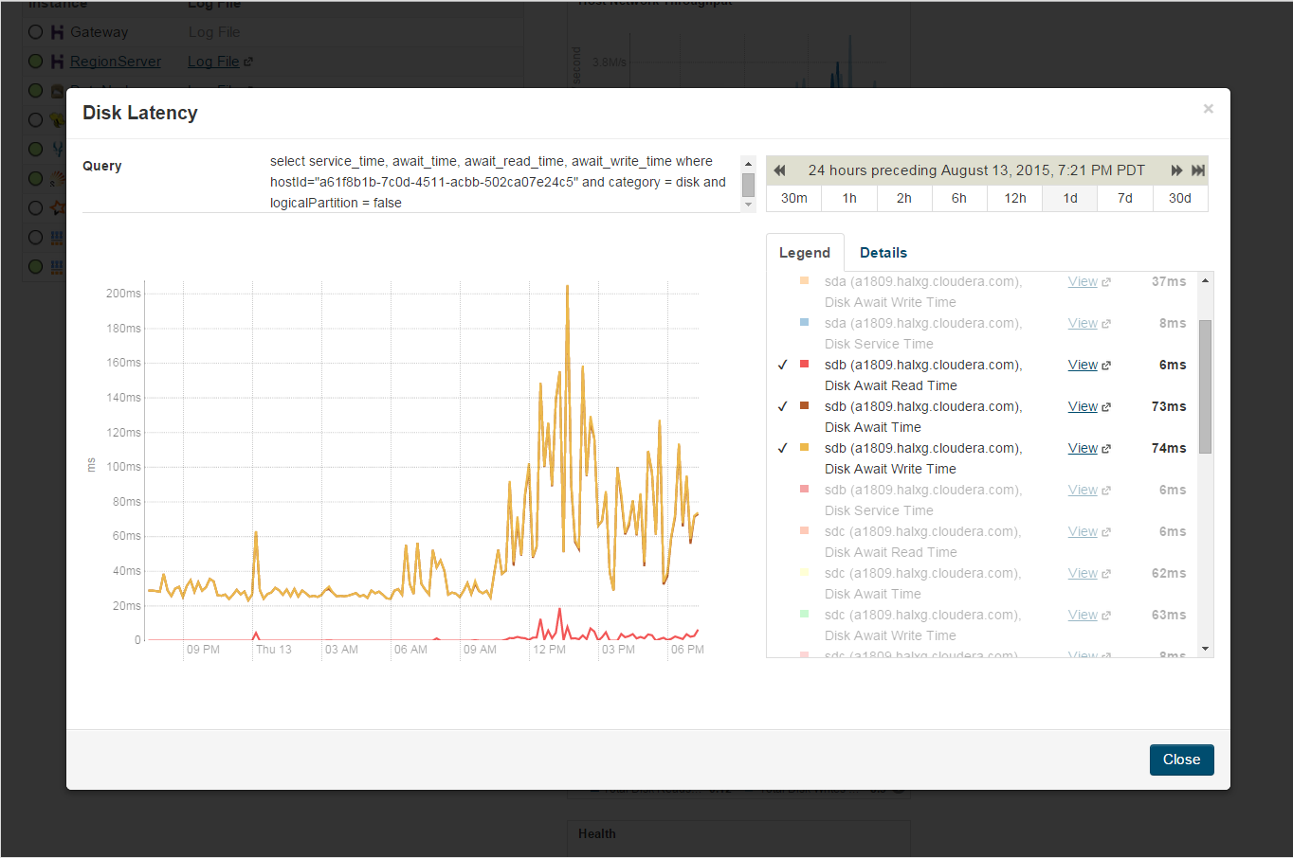Viewport: 1293px width, 858px height.
Task: Click sdb Disk Service Time pink swatch
Action: (805, 489)
